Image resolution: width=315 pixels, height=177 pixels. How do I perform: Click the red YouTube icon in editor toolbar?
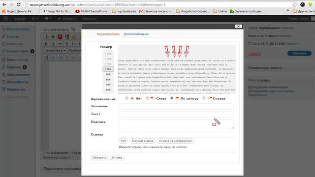coord(60,37)
